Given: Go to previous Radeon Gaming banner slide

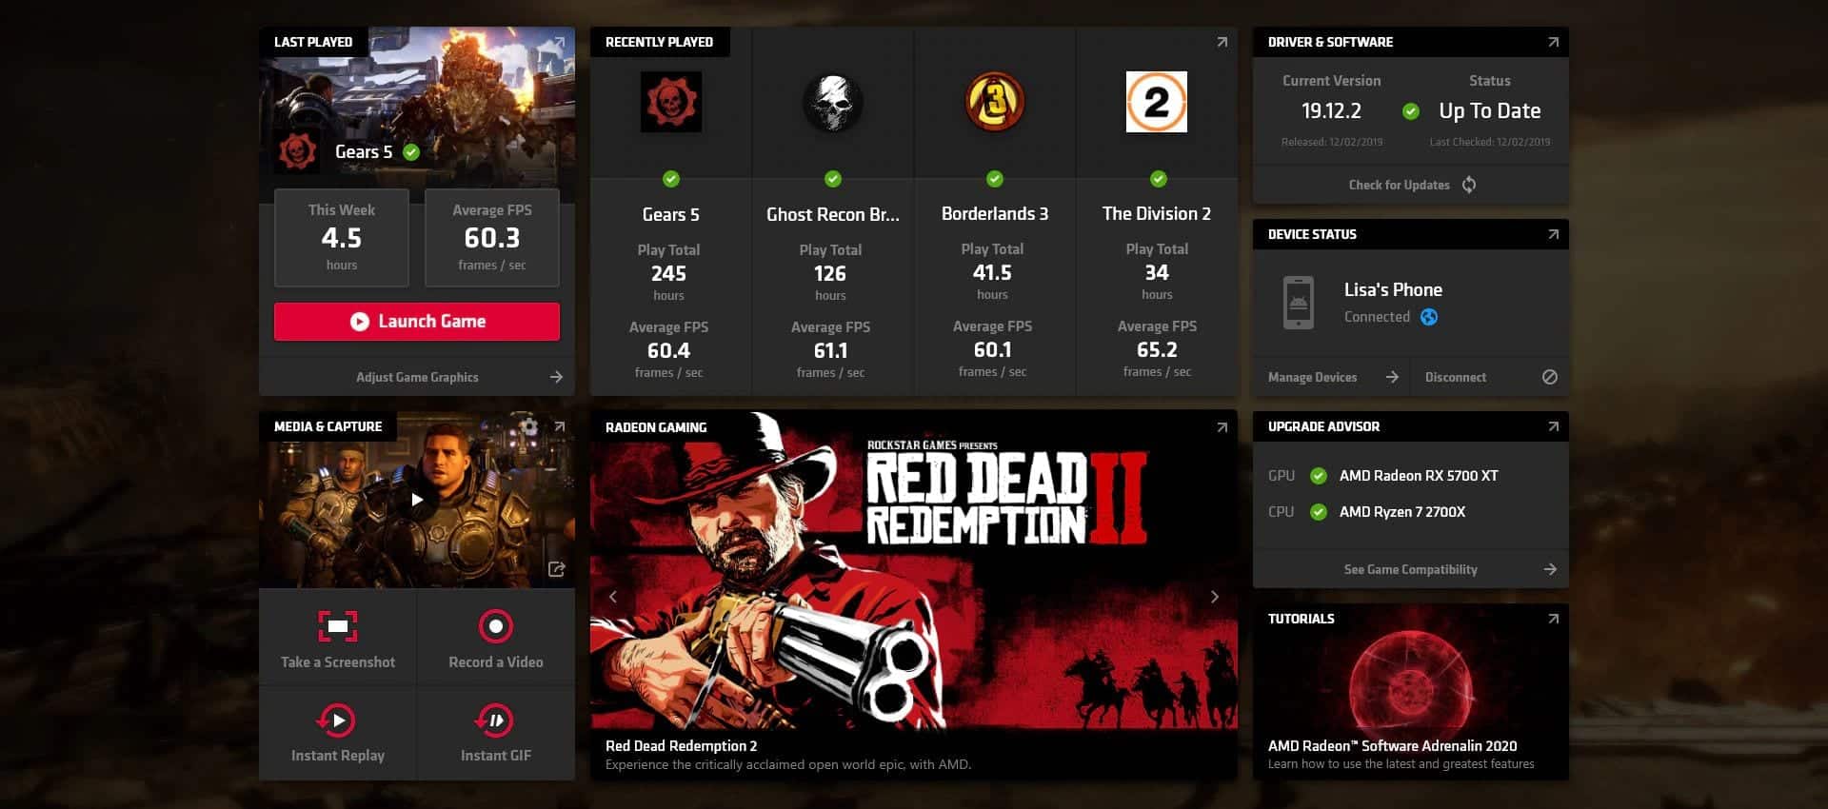Looking at the screenshot, I should coord(613,597).
